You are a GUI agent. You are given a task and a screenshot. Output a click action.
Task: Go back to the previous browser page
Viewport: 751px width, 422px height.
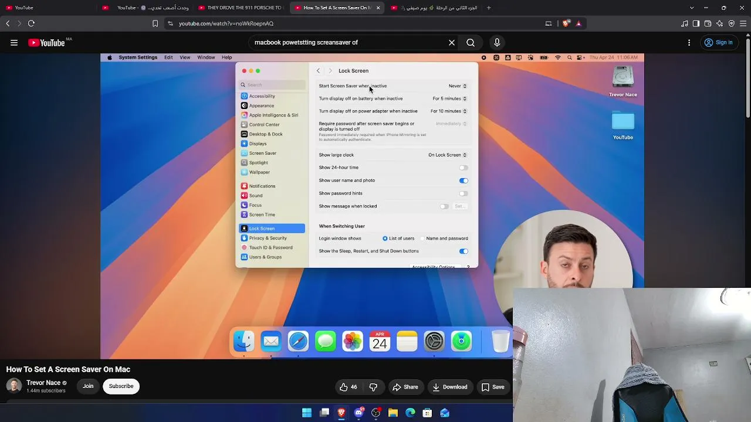[8, 23]
